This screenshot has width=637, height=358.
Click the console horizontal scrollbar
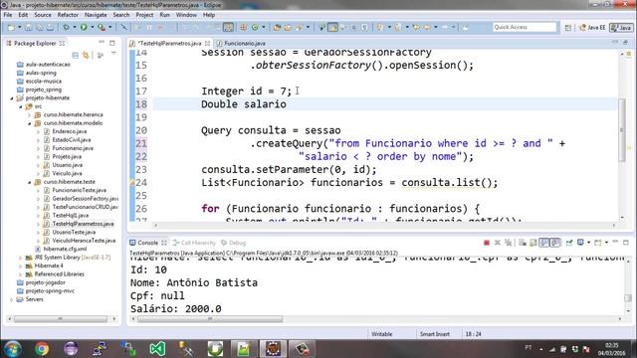tap(210, 319)
